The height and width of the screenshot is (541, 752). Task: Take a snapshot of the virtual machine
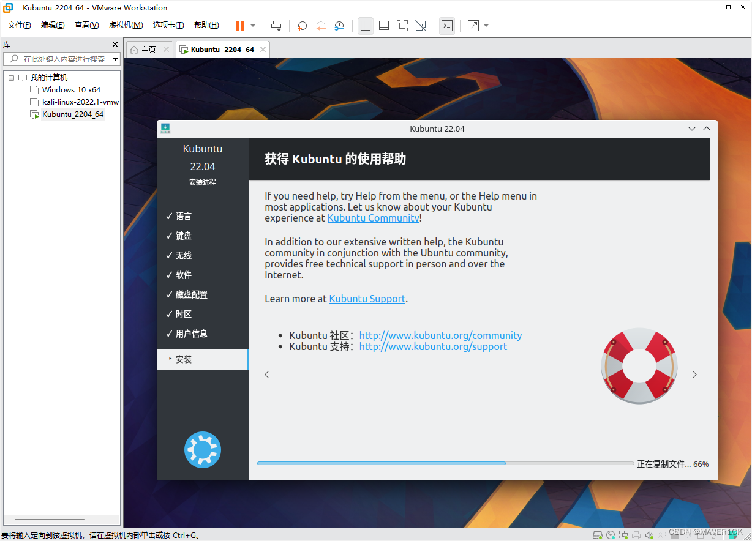pos(302,26)
